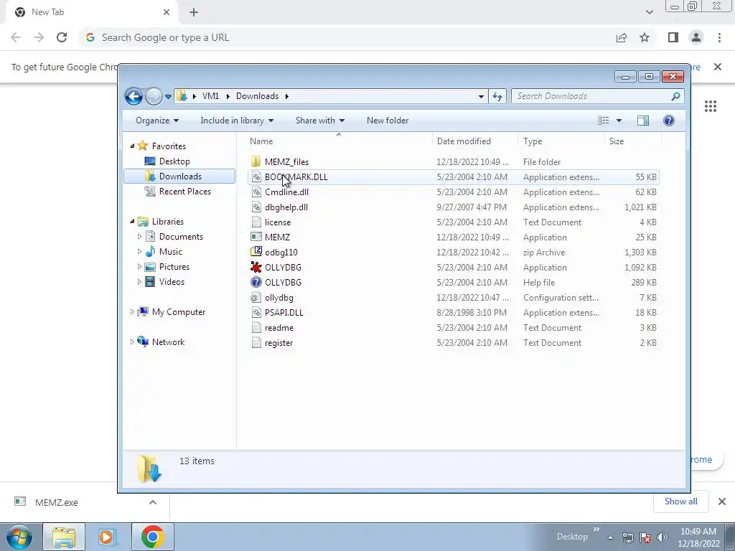Bookmark this tab with star icon

point(645,37)
